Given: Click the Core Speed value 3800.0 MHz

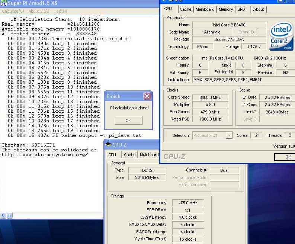Looking at the screenshot, I should tap(210, 97).
